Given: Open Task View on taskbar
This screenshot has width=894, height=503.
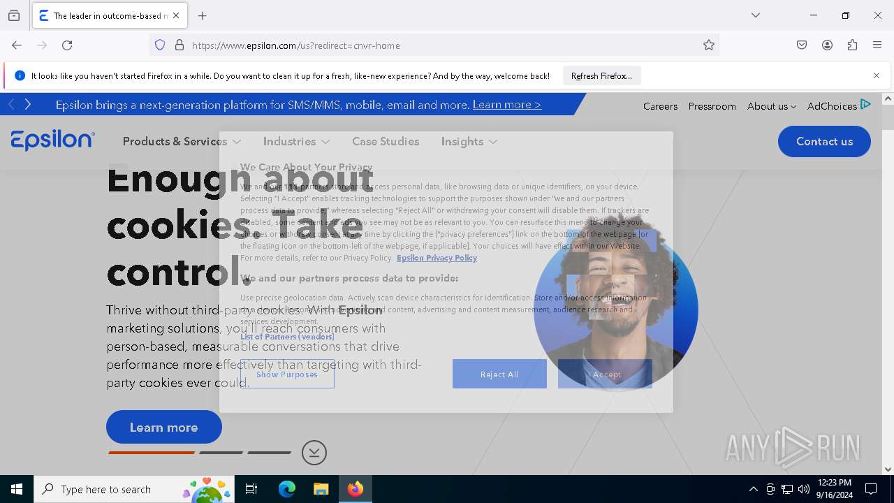Looking at the screenshot, I should tap(251, 489).
